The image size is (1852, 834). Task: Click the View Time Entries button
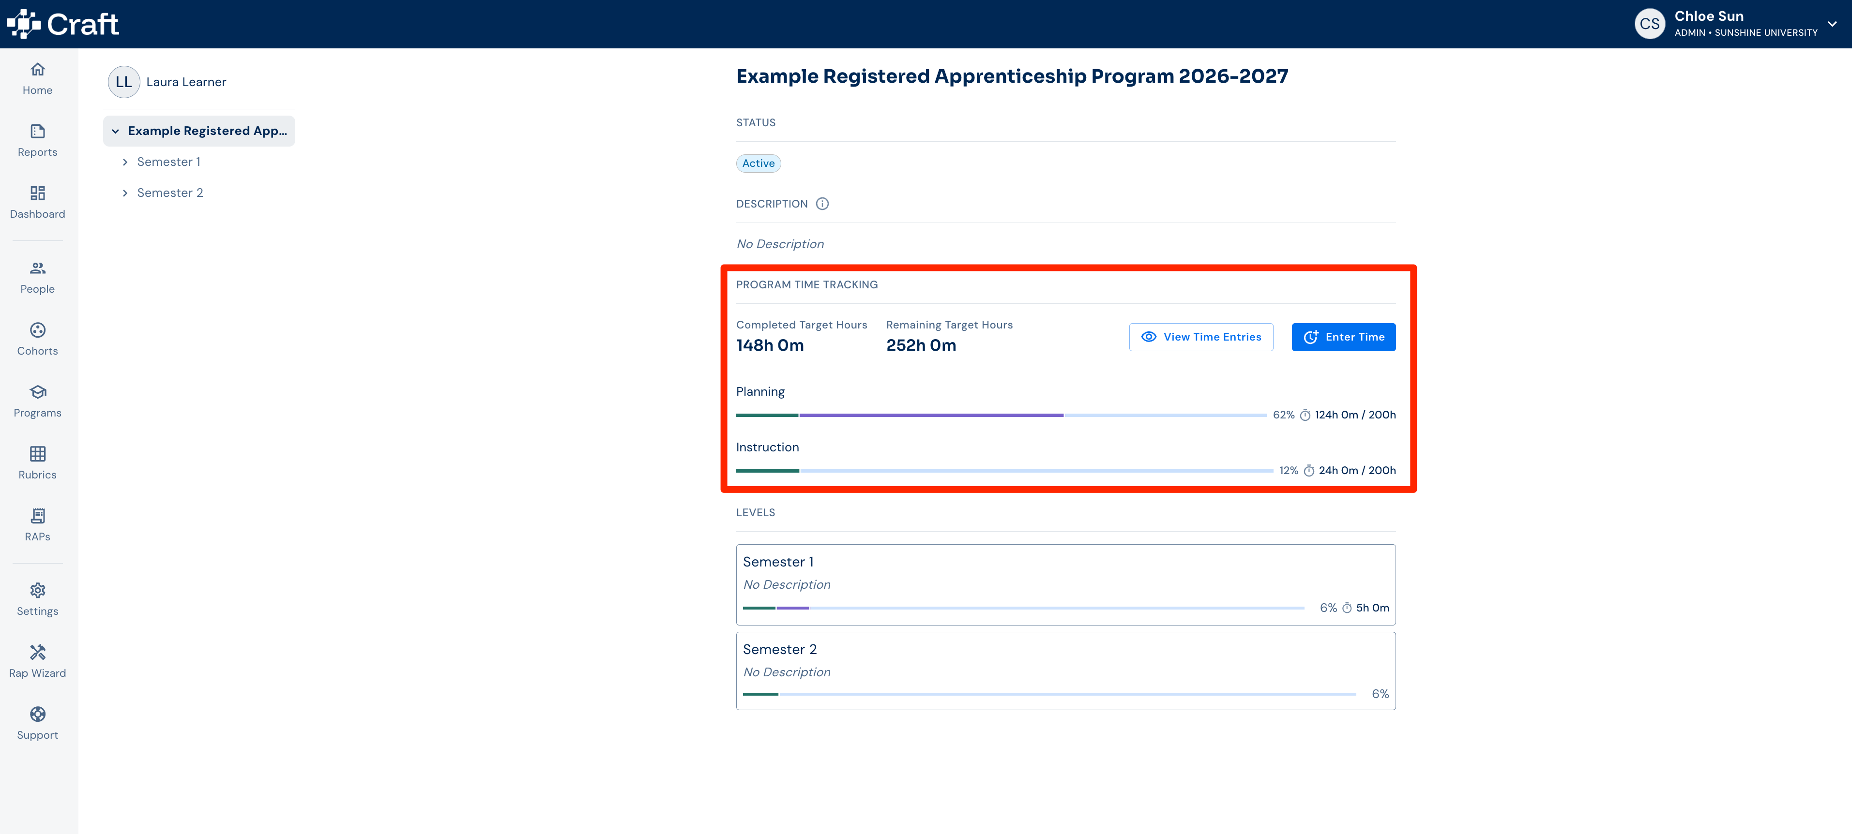click(1200, 337)
